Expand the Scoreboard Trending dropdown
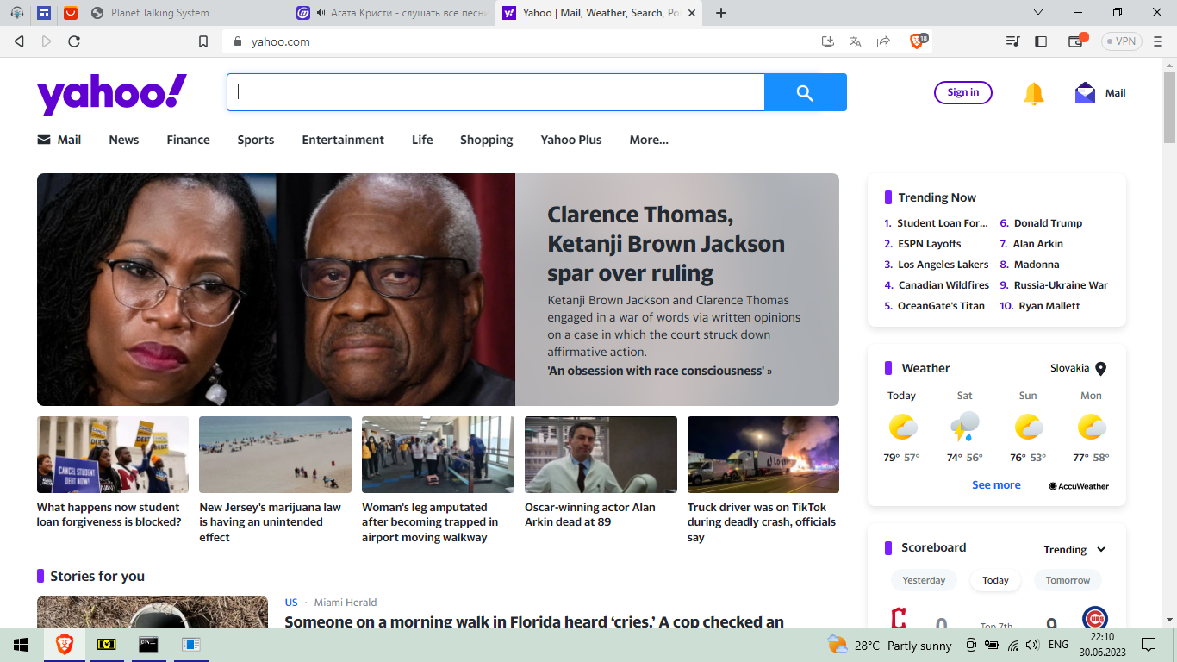 (1074, 550)
